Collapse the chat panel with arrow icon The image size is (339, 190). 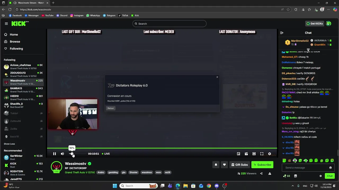[282, 33]
